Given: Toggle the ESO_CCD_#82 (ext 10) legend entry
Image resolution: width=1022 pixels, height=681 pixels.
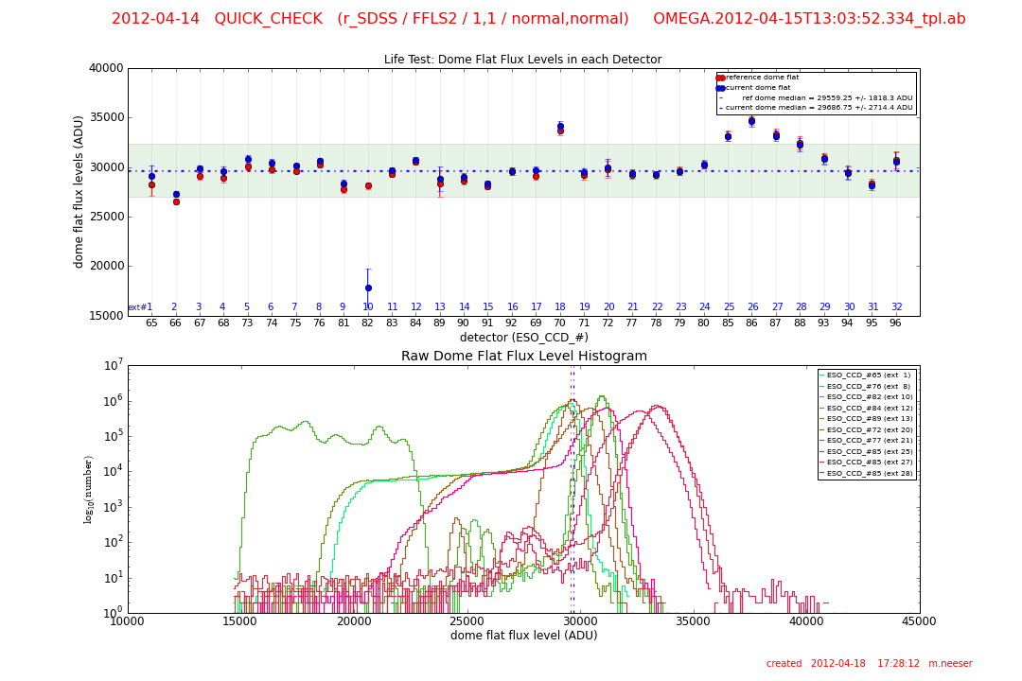Looking at the screenshot, I should 866,397.
